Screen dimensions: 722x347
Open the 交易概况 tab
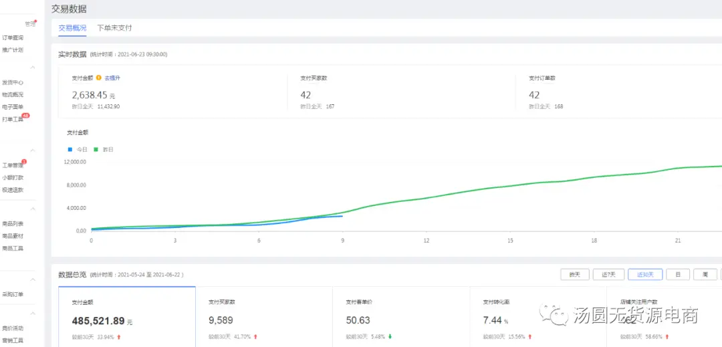point(72,27)
